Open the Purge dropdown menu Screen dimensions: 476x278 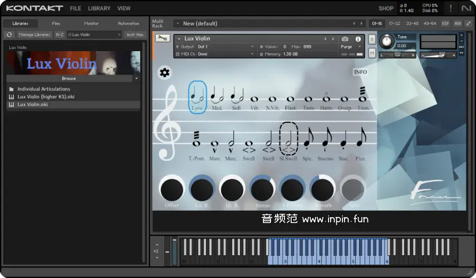tap(349, 47)
